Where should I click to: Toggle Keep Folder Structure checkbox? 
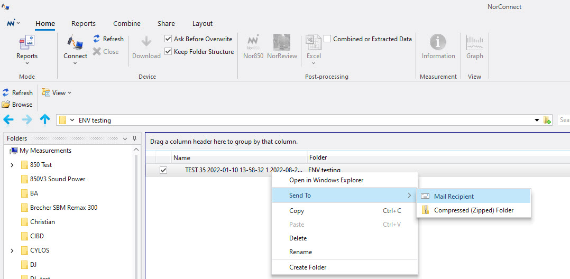pyautogui.click(x=168, y=52)
